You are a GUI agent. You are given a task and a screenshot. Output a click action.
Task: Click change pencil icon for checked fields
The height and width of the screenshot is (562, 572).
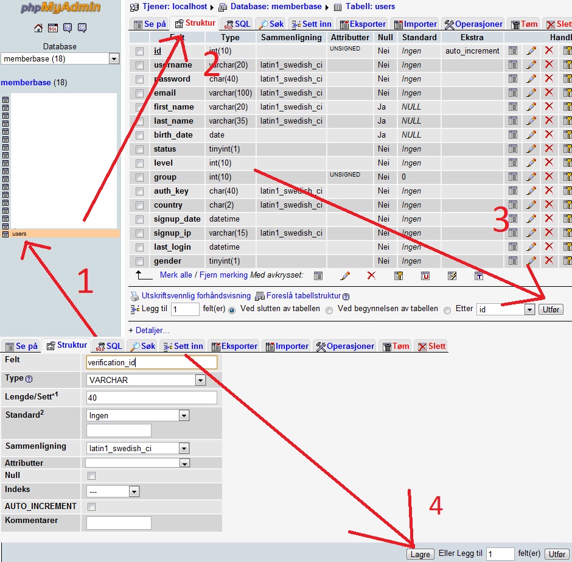tap(345, 276)
